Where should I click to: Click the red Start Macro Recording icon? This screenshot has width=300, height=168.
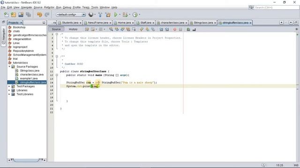click(175, 29)
